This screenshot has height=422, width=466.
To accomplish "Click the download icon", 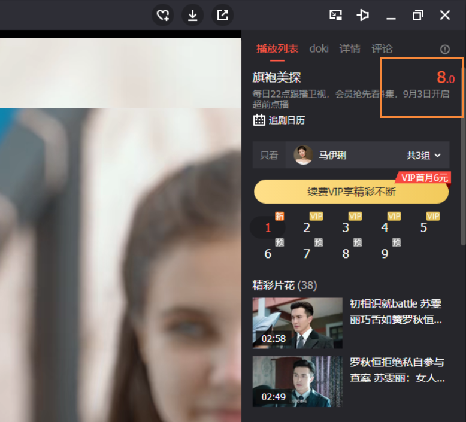I will point(193,15).
